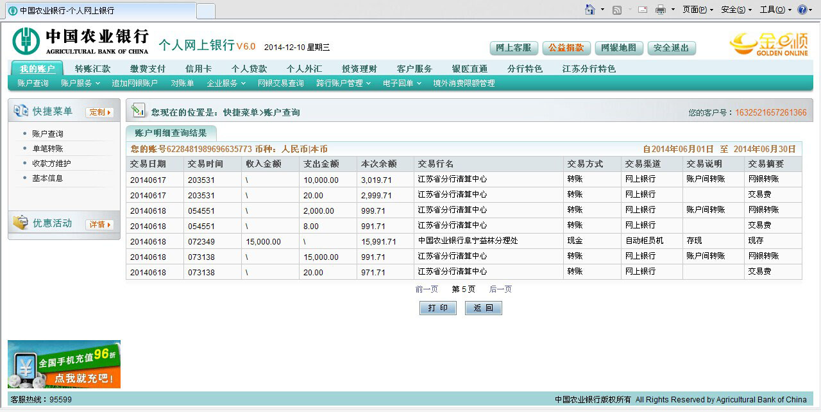Click the 安全退出 button
Image resolution: width=821 pixels, height=412 pixels.
672,48
